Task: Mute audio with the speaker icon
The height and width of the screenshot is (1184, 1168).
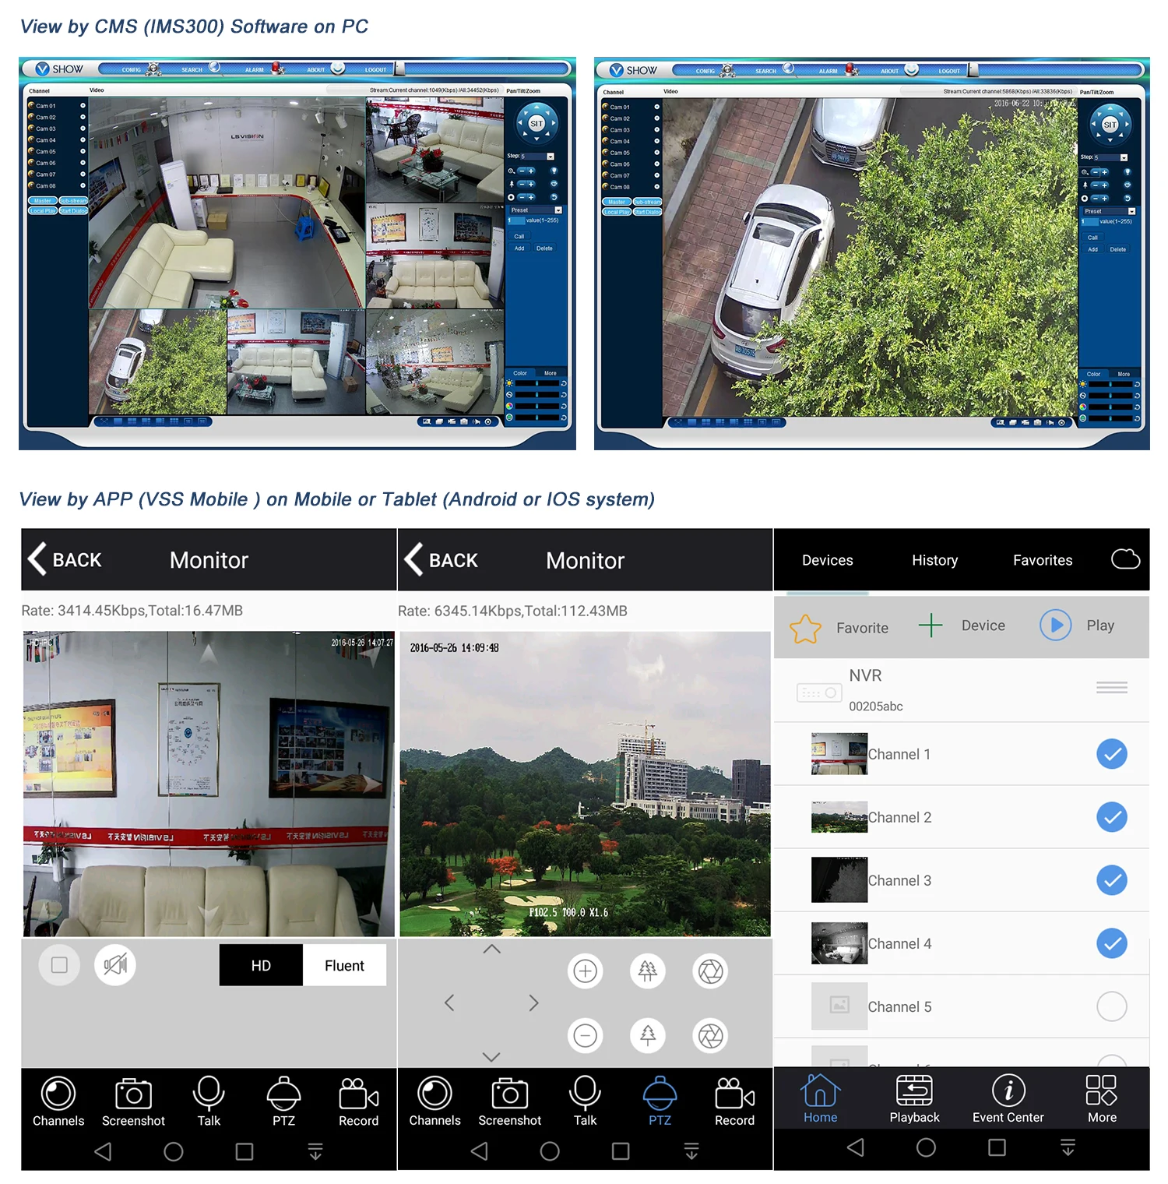Action: pyautogui.click(x=114, y=964)
